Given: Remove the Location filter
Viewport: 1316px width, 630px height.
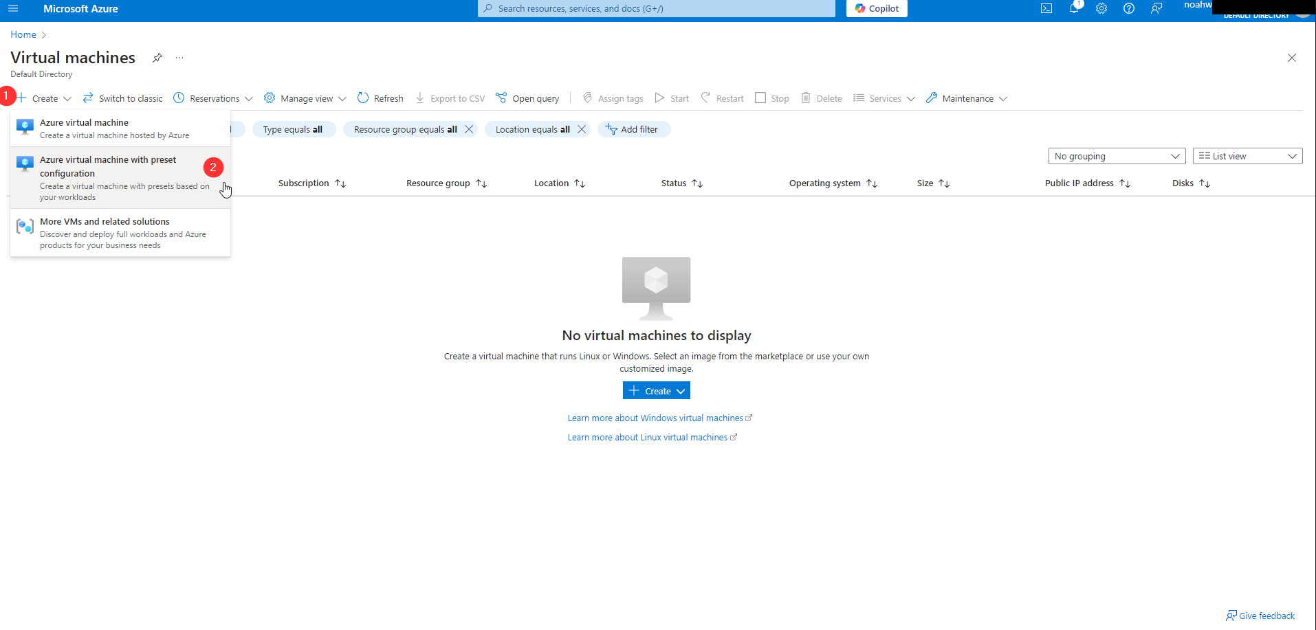Looking at the screenshot, I should 582,129.
